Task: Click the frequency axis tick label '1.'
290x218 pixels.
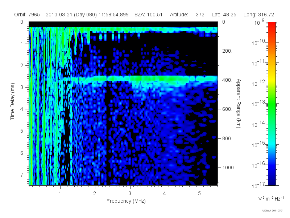Action: click(61, 194)
